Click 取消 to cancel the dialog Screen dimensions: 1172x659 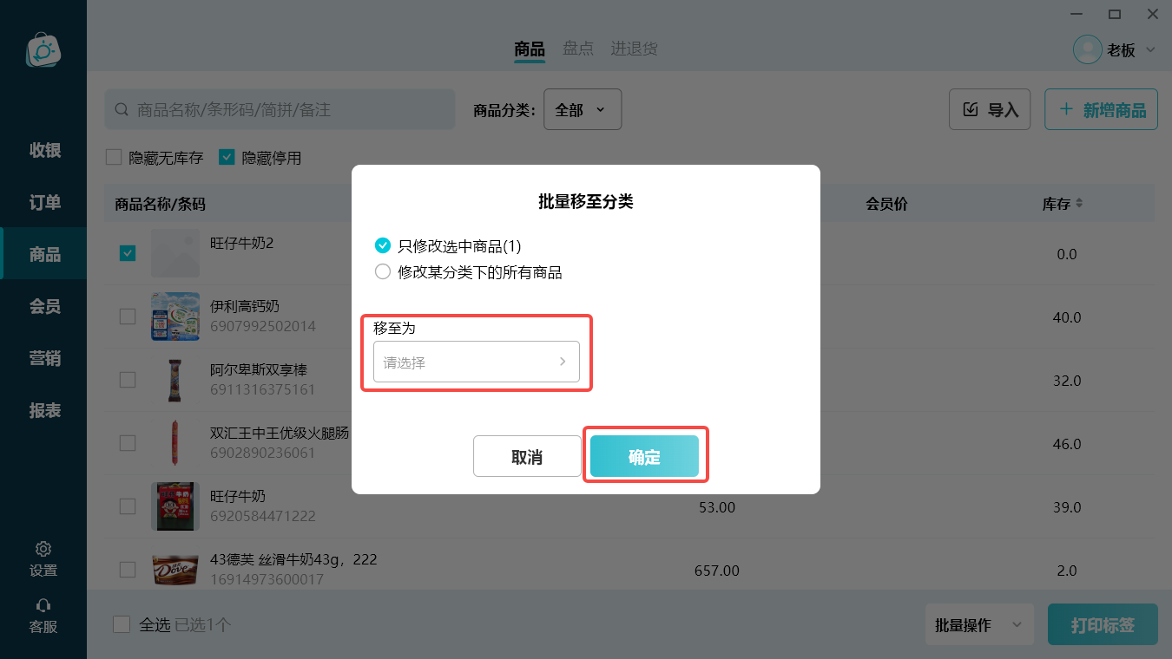(x=527, y=456)
